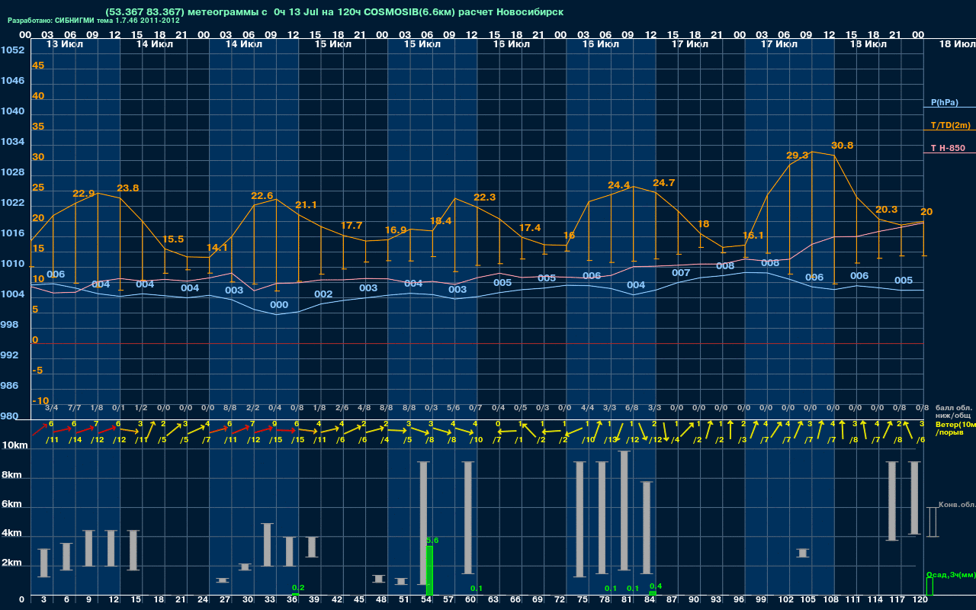Click the 22.6 temperature label
This screenshot has width=976, height=610.
pyautogui.click(x=262, y=196)
